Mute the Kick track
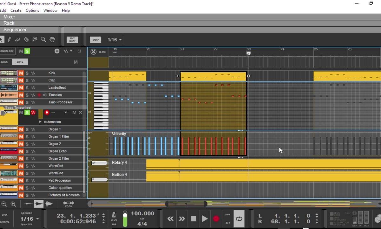The width and height of the screenshot is (381, 229). pos(21,73)
